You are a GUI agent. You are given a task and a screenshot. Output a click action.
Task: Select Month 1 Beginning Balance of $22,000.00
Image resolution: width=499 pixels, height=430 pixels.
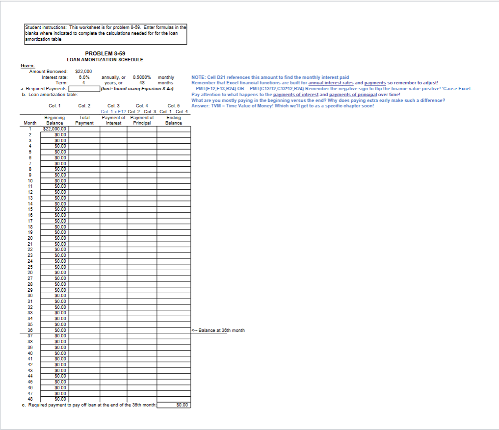(54, 128)
